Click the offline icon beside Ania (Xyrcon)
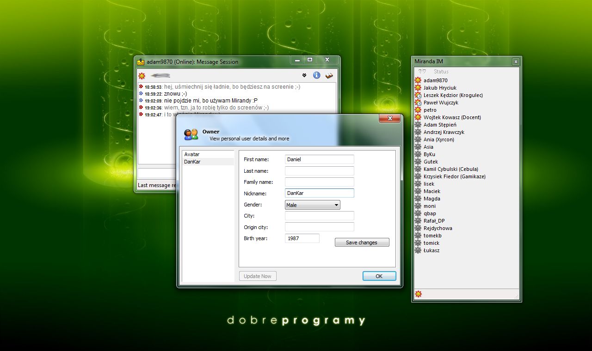This screenshot has height=351, width=592. click(x=418, y=139)
